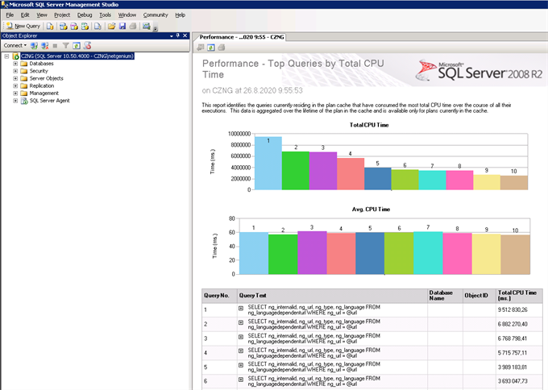Image resolution: width=548 pixels, height=390 pixels.
Task: Open the Window menu
Action: (127, 15)
